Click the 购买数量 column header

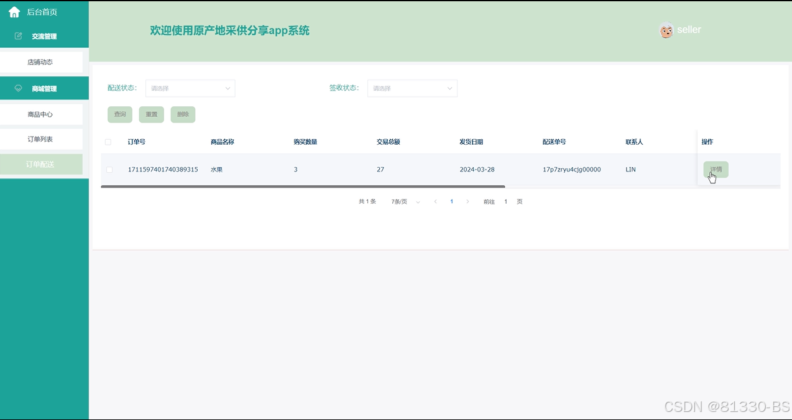[x=305, y=142]
